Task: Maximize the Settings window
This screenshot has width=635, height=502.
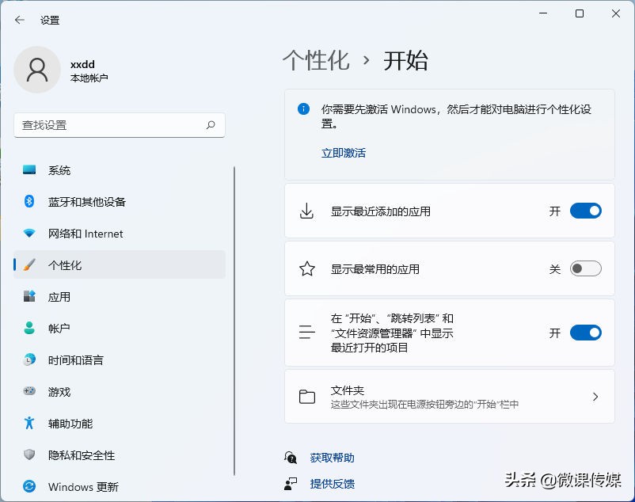Action: (580, 13)
